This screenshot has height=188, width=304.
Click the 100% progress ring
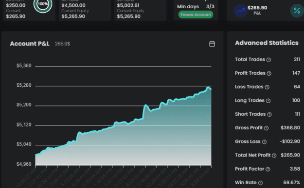43,4
